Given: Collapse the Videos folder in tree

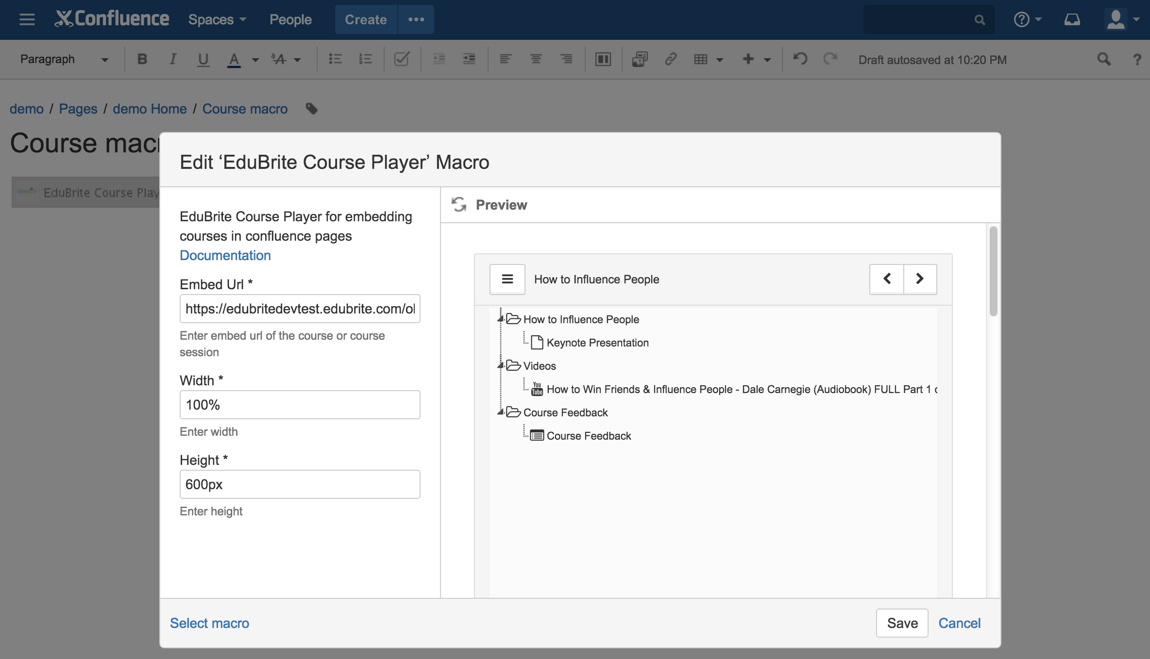Looking at the screenshot, I should pos(500,365).
